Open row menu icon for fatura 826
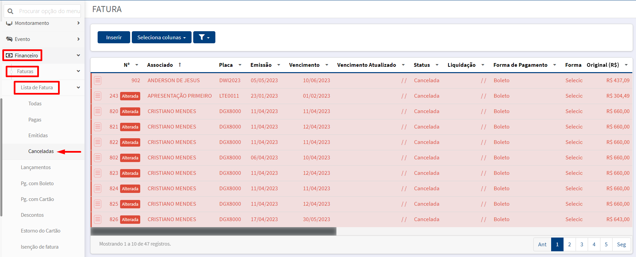The image size is (636, 257). [x=98, y=219]
